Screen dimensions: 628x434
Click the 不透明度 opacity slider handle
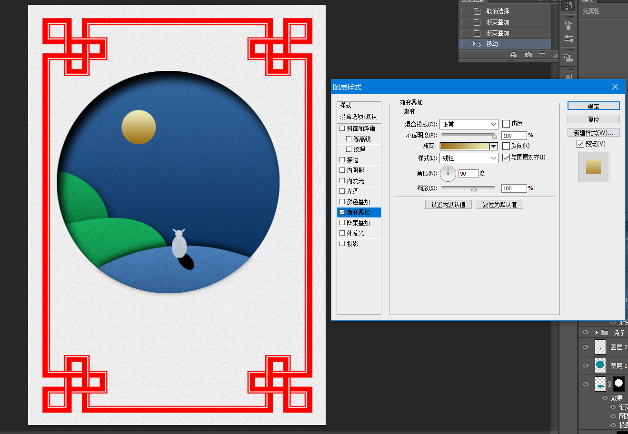click(x=494, y=136)
